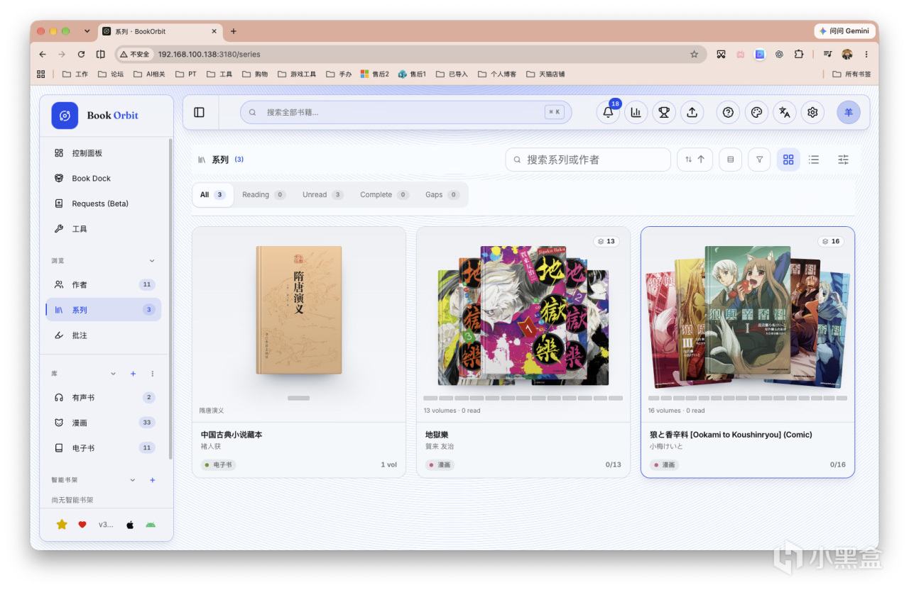Click the Apple icon in sidebar footer
Viewport: 909px width, 590px height.
click(x=130, y=525)
